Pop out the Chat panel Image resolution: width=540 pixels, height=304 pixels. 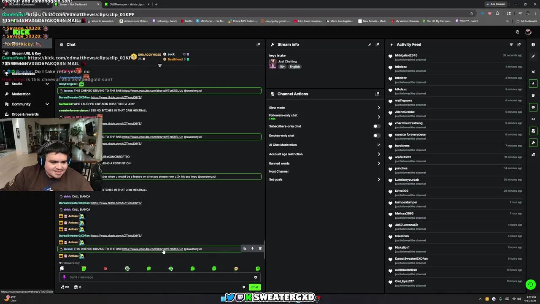[258, 44]
